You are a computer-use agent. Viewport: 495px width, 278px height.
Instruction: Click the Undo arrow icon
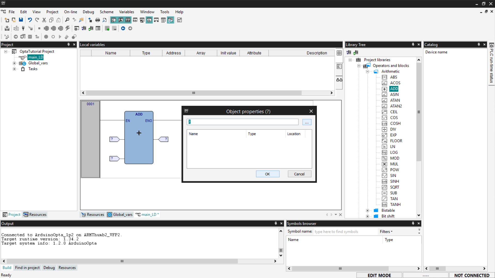30,20
